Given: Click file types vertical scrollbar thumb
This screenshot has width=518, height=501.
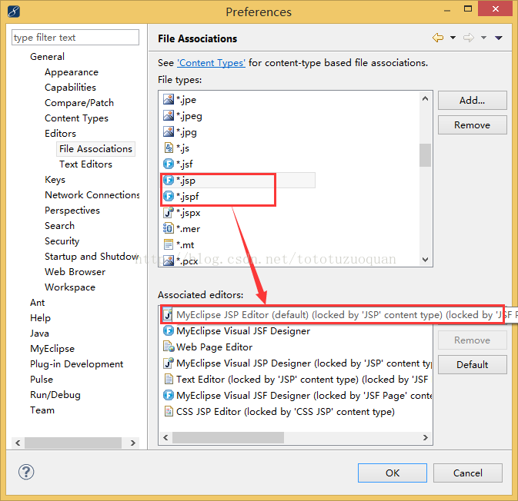Looking at the screenshot, I should coord(425,155).
